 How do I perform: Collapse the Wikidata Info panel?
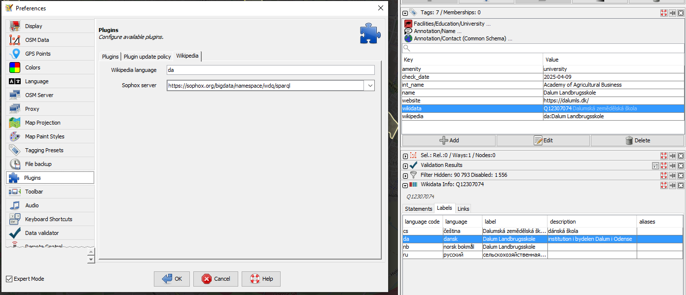click(x=404, y=185)
